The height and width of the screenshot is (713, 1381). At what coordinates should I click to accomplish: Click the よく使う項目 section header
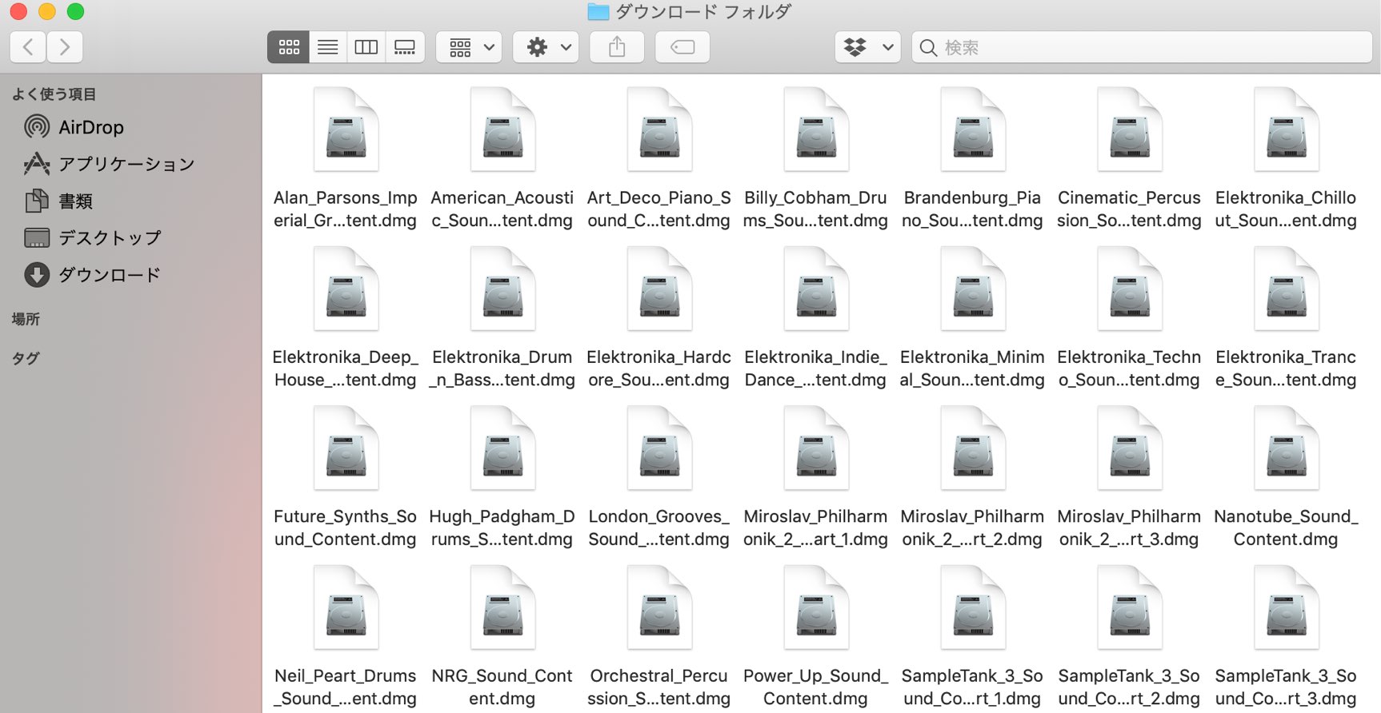coord(54,94)
